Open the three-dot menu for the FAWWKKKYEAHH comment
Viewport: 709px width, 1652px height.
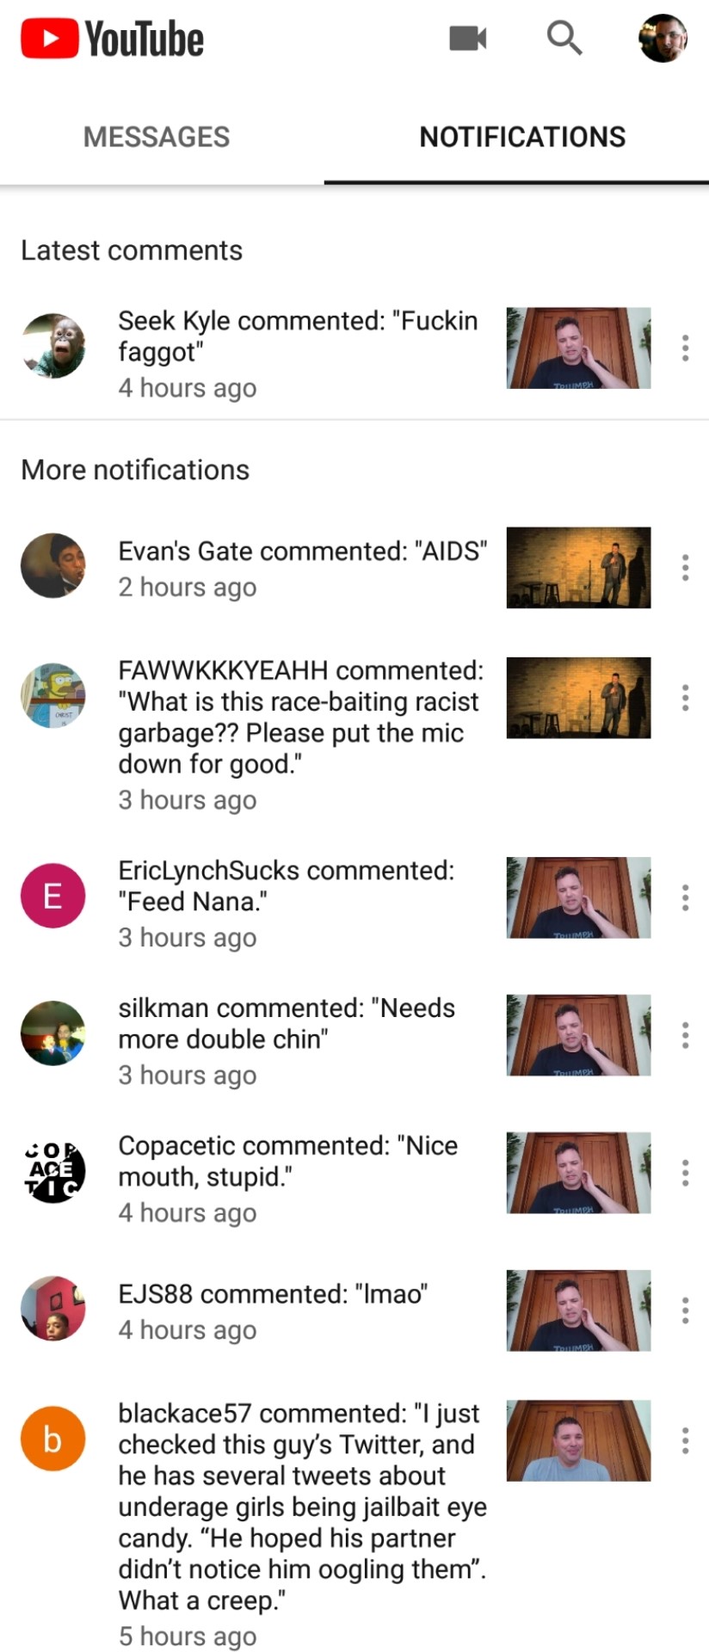685,697
